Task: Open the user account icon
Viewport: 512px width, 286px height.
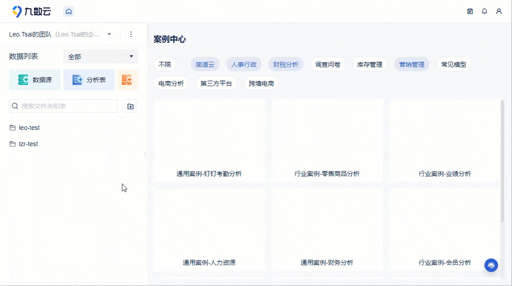Action: pyautogui.click(x=498, y=11)
